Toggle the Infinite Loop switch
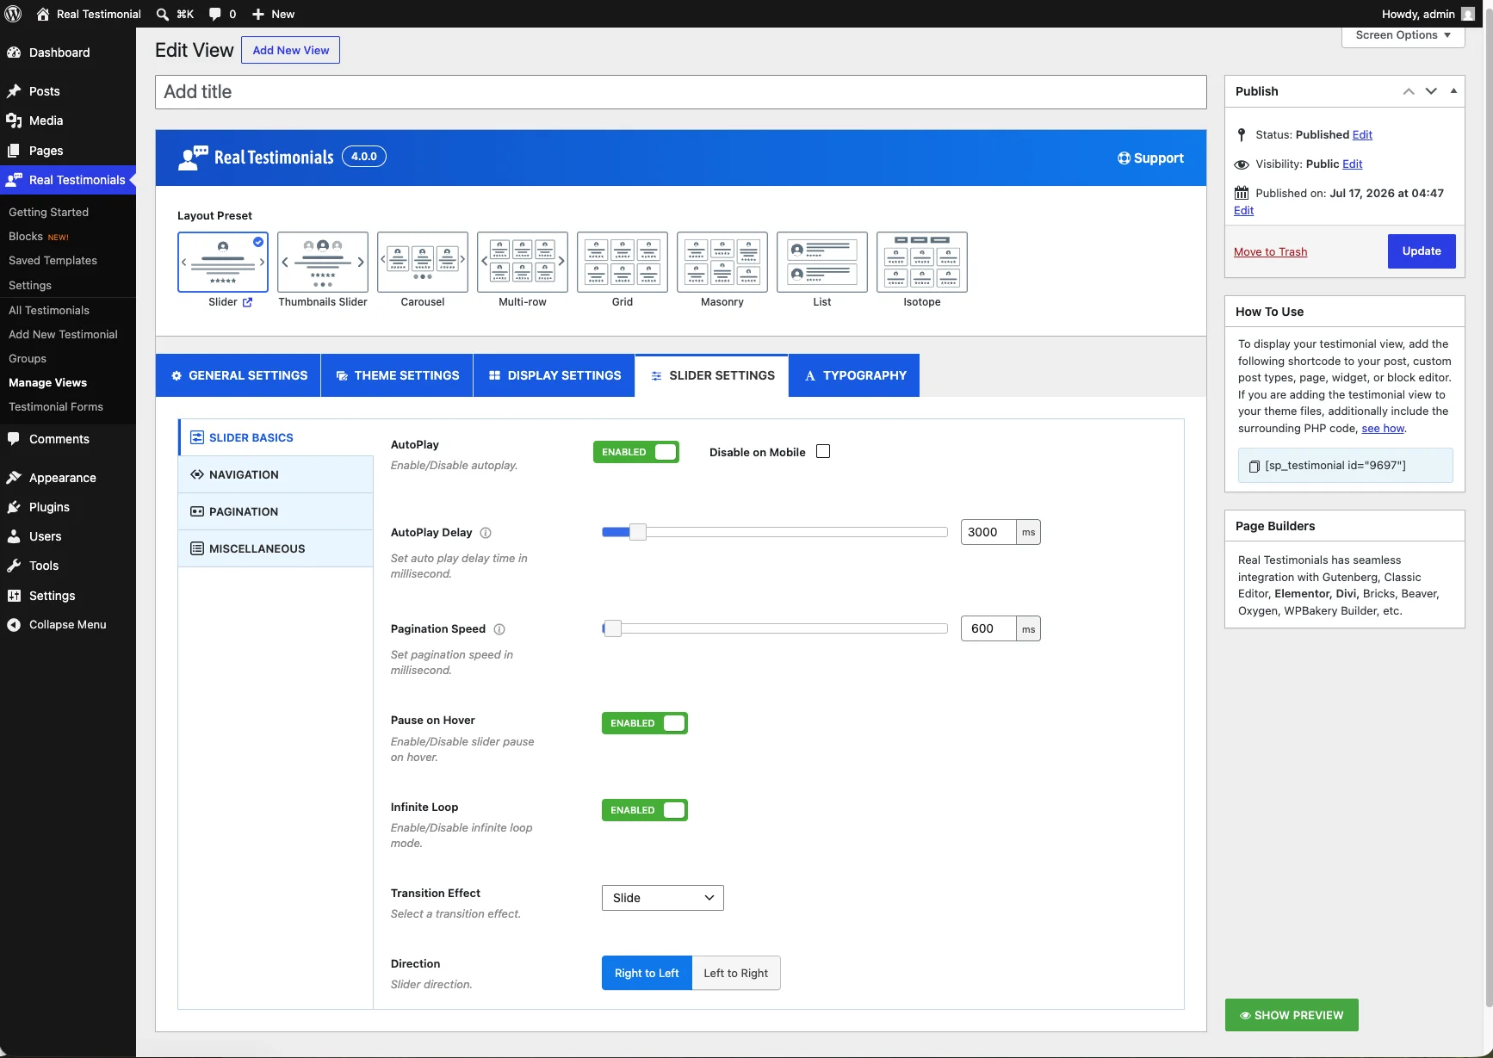This screenshot has height=1058, width=1493. 645,810
